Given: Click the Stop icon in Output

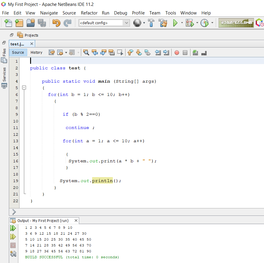Looking at the screenshot, I should (13, 245).
